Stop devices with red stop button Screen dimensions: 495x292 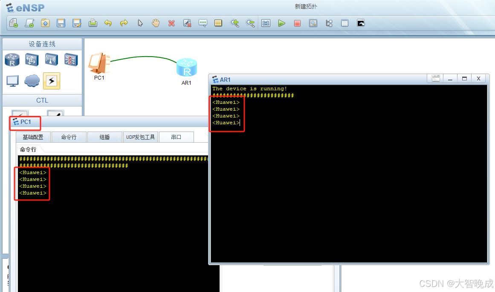(x=297, y=23)
